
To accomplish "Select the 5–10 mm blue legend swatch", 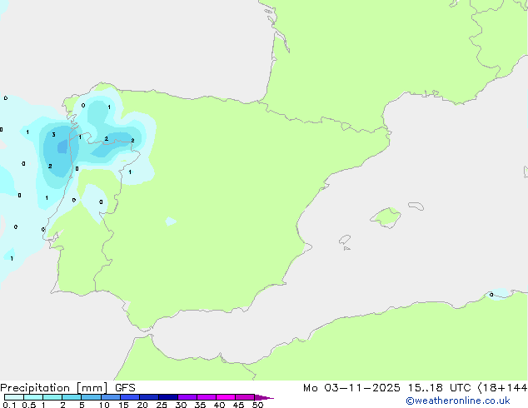I will click(91, 397).
